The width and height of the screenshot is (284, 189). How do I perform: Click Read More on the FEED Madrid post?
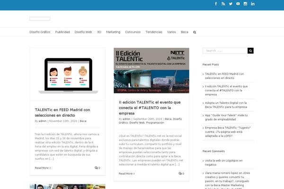point(43,168)
